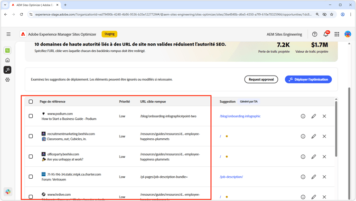Dismiss suggestion for www.podium.com row
356x201 pixels.
[x=324, y=116]
